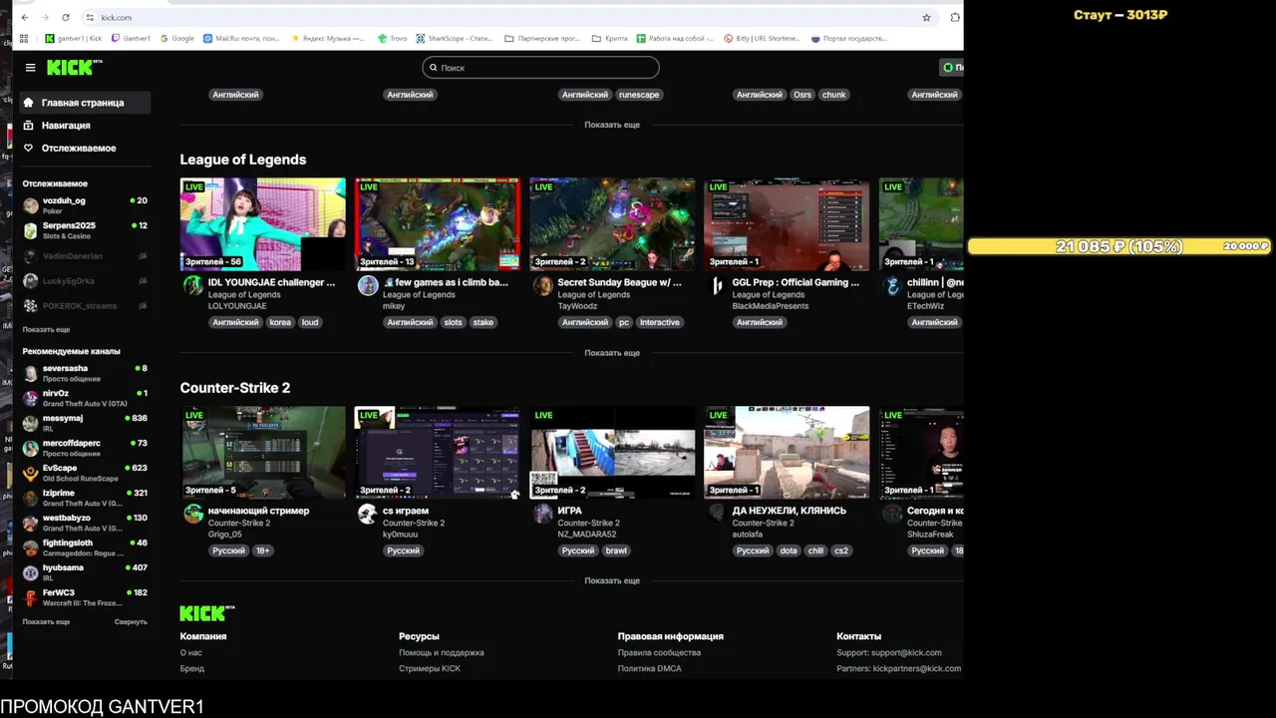Click the slots tag under mikey stream
Screen dimensions: 1276x718
pyautogui.click(x=454, y=322)
